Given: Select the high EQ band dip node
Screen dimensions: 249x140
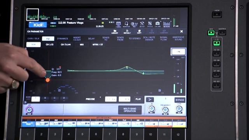Looking at the screenshot, I should click(x=143, y=73).
